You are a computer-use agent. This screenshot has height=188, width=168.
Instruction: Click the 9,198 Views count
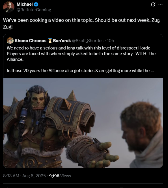[x=60, y=176]
